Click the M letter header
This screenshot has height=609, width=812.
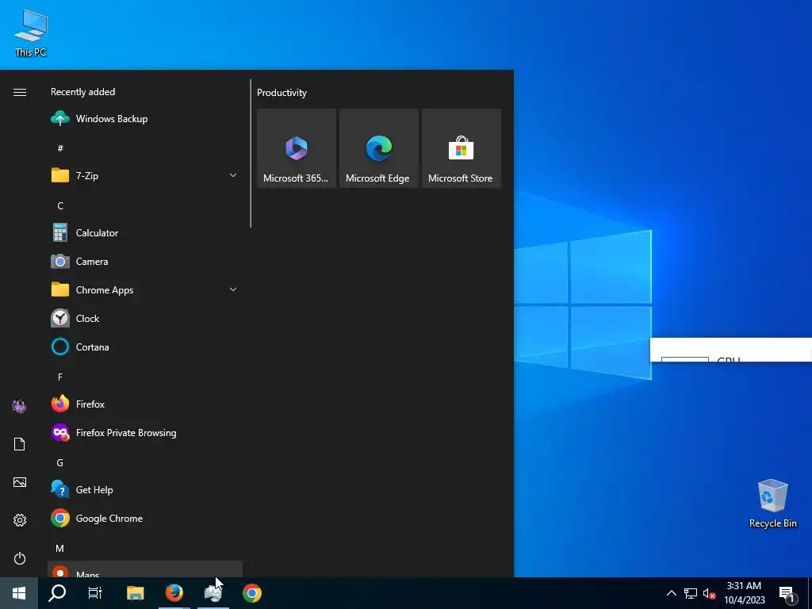point(60,548)
